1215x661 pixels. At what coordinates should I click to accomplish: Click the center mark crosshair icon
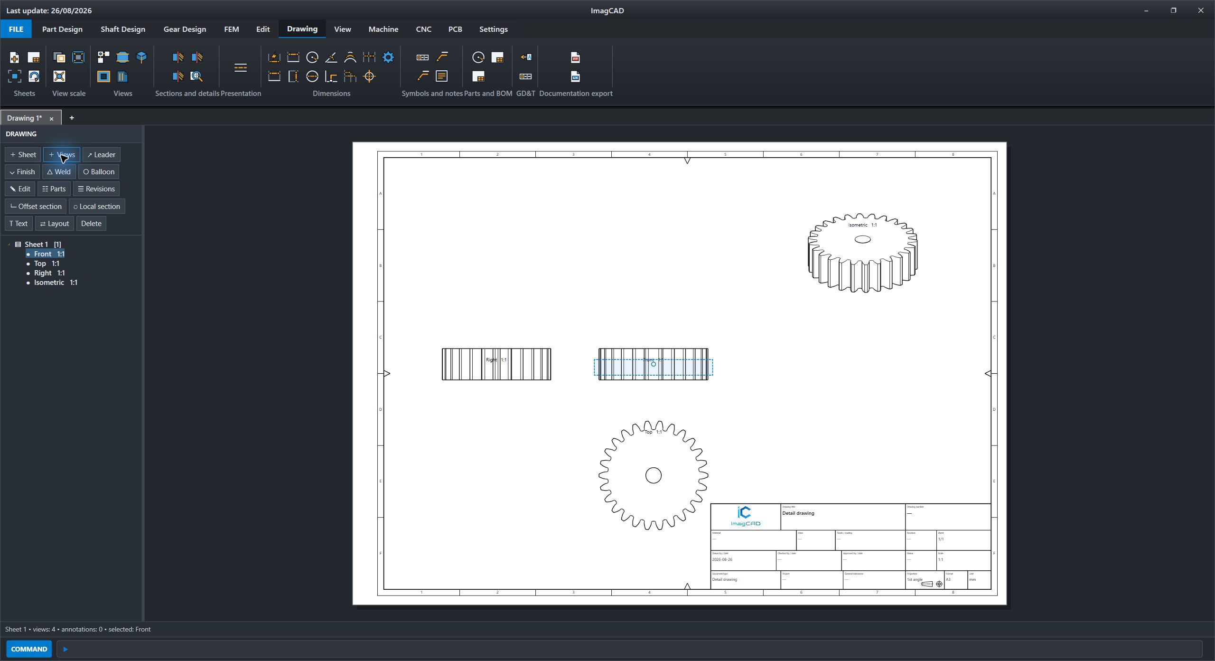[369, 76]
